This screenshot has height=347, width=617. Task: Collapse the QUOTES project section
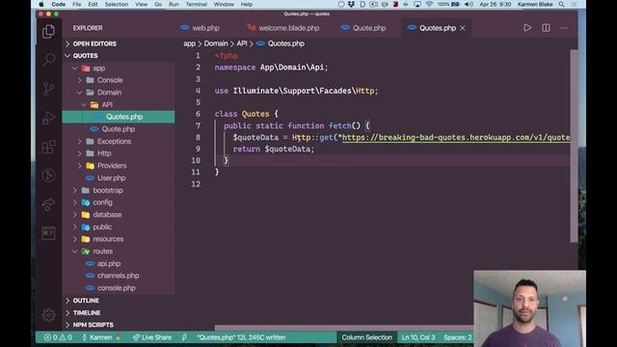(85, 56)
